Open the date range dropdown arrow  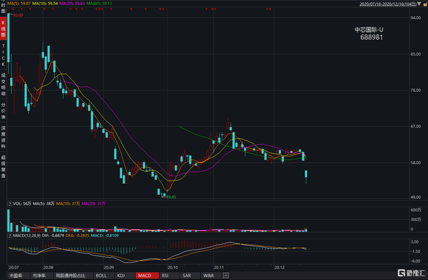(419, 4)
